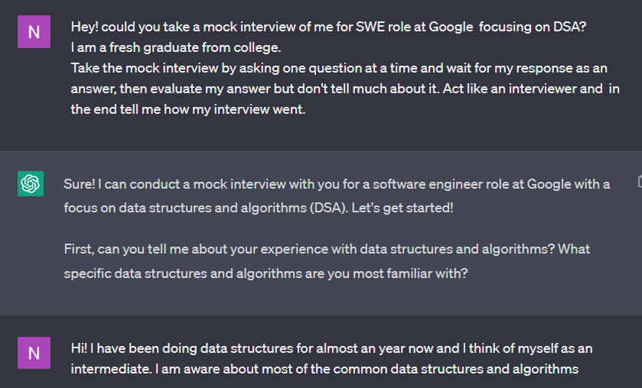This screenshot has width=642, height=388.
Task: Click the line starting "specific data structures and algorithms"
Action: point(266,273)
